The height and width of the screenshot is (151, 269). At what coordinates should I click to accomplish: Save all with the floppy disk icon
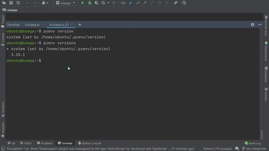tap(11, 3)
